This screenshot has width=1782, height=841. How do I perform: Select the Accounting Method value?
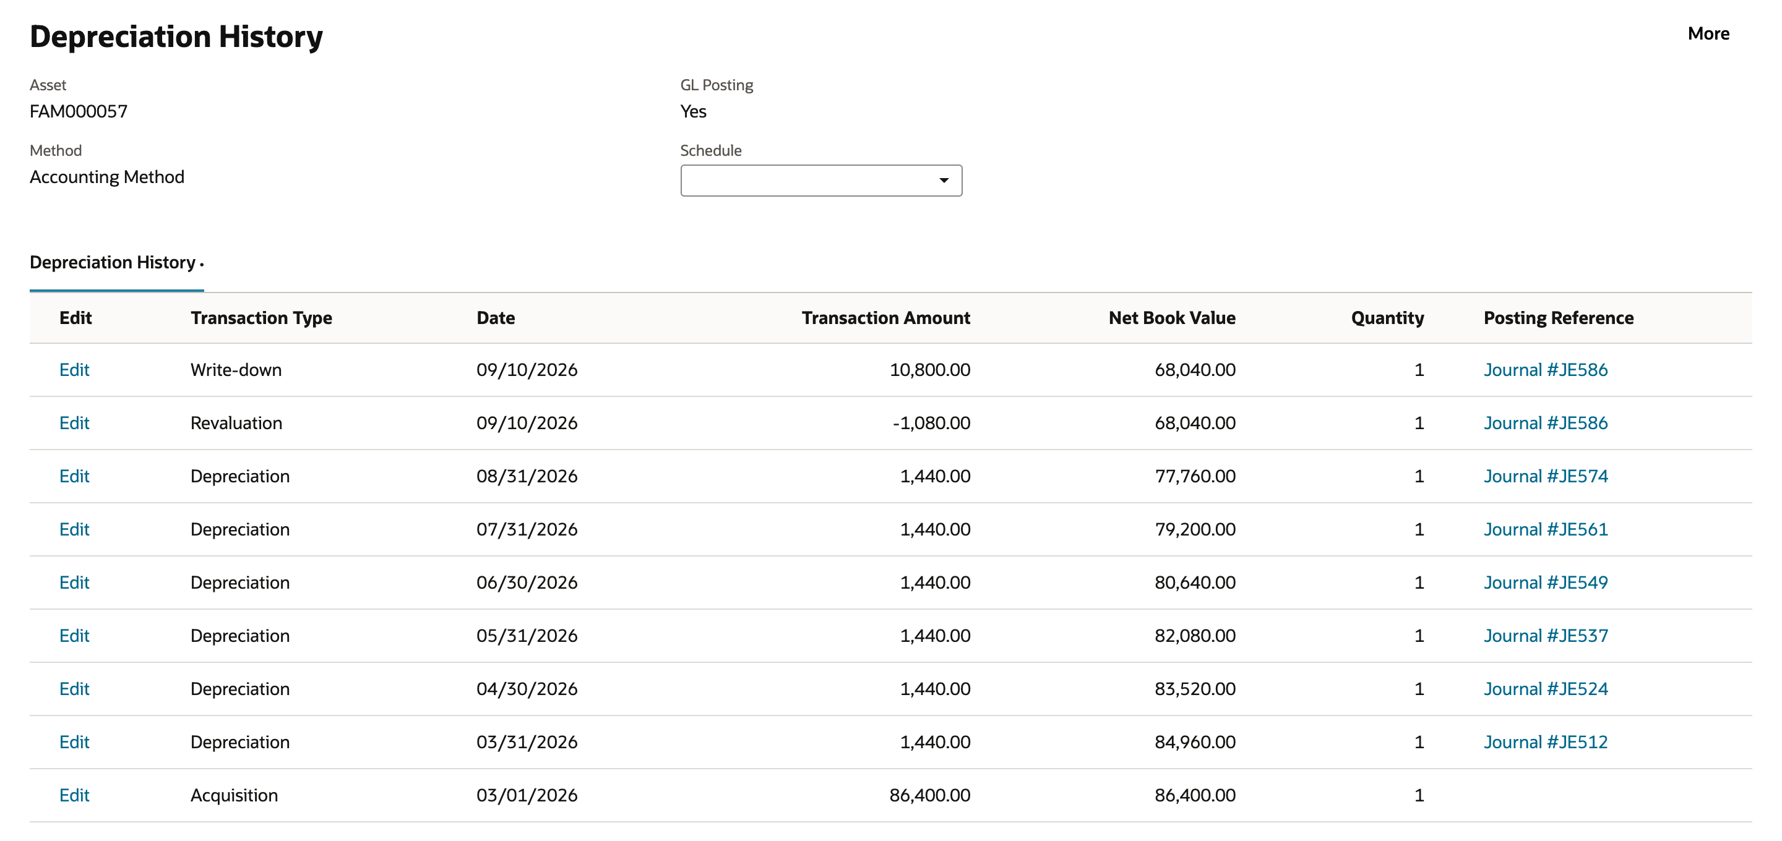107,177
